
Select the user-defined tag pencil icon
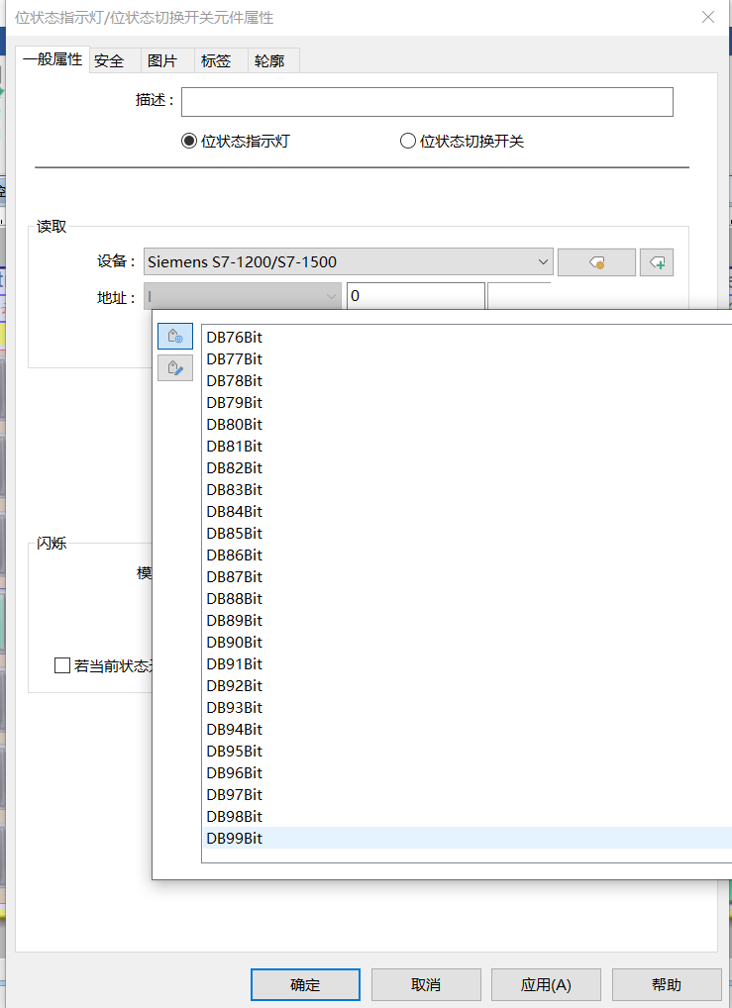click(174, 368)
